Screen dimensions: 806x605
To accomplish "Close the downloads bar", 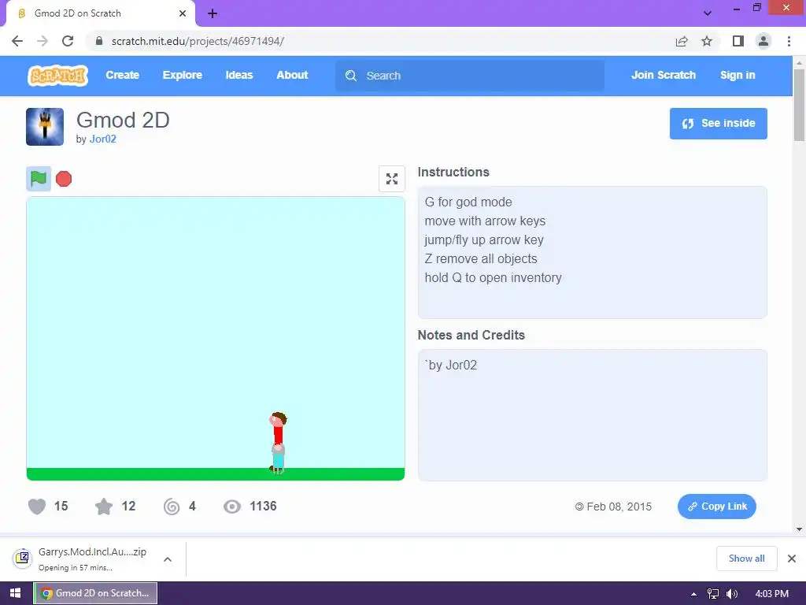I will tap(792, 559).
